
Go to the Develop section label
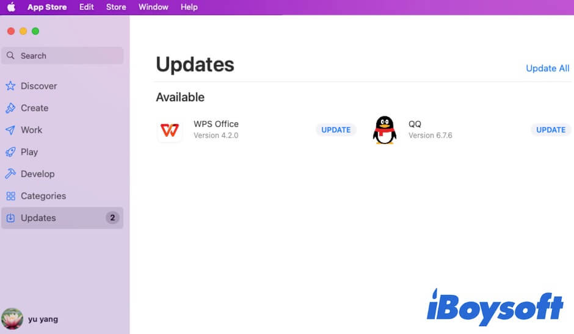[38, 174]
